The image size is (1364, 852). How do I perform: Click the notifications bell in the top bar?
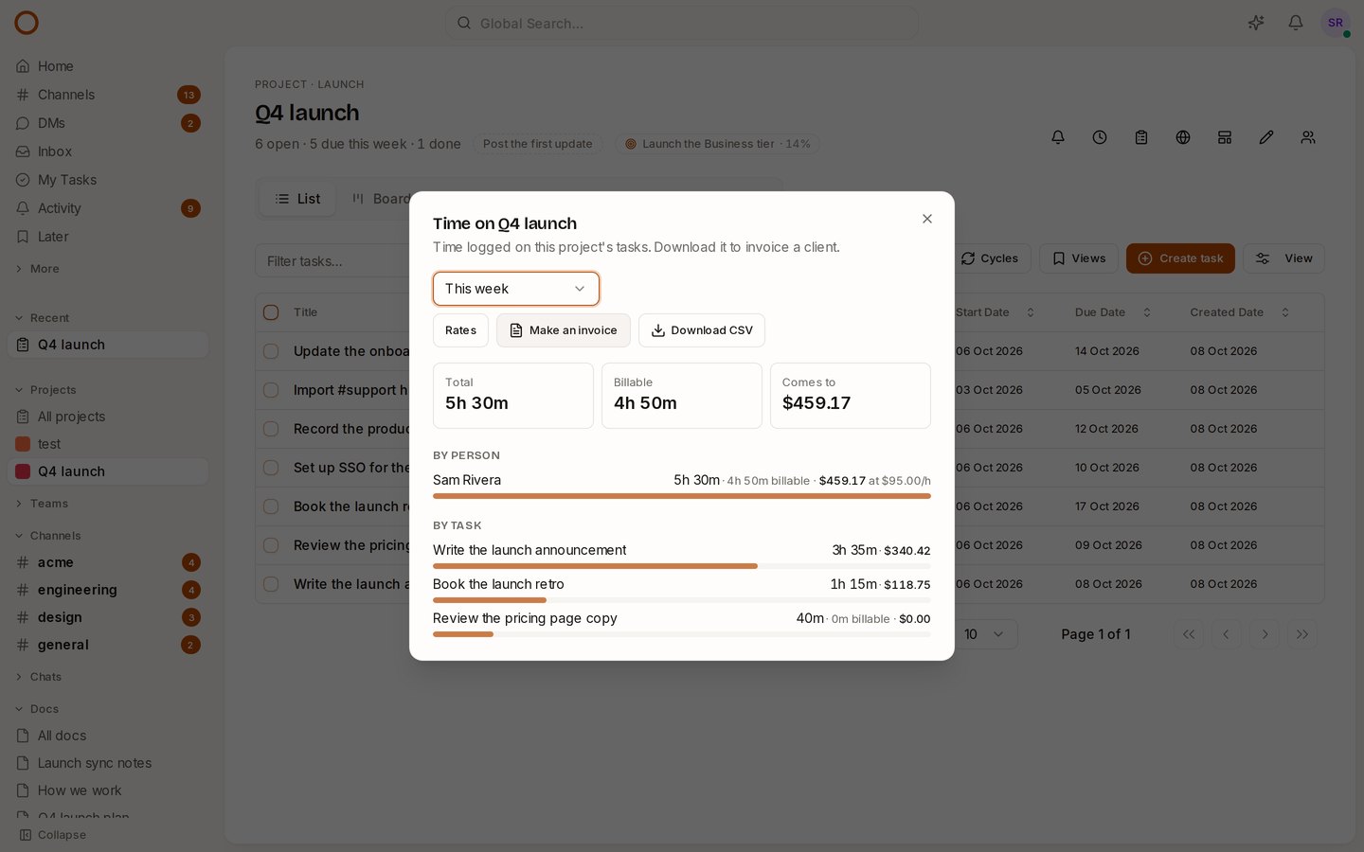(x=1295, y=23)
